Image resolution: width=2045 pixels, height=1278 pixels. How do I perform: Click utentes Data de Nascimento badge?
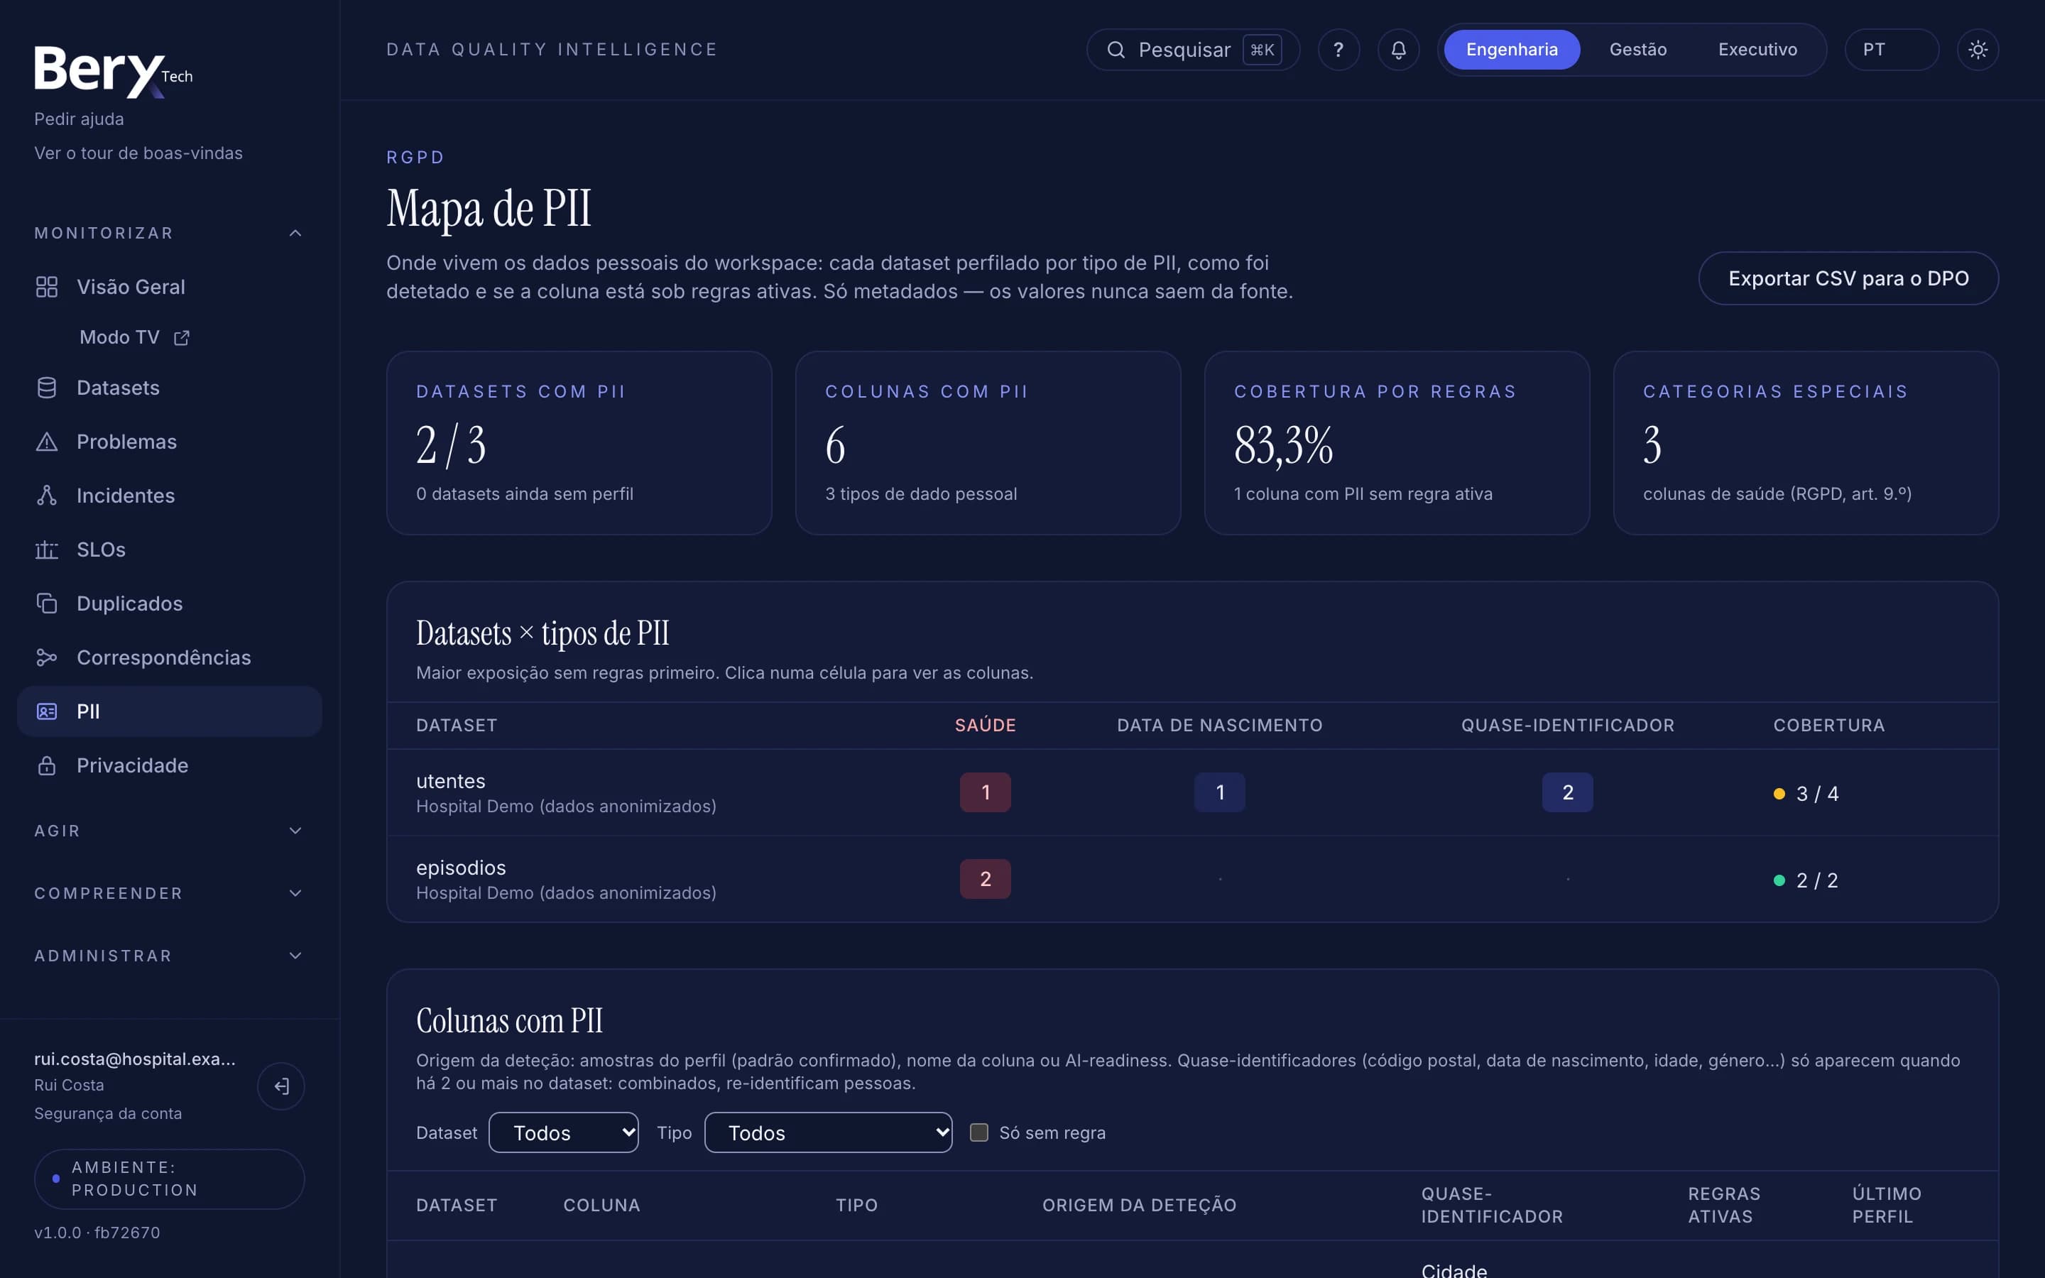point(1219,793)
